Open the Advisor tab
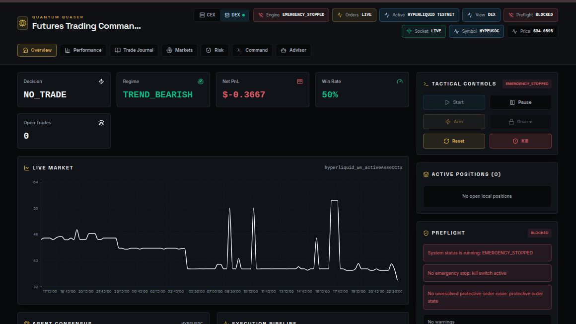Screen dimensions: 576x324 tap(293, 50)
